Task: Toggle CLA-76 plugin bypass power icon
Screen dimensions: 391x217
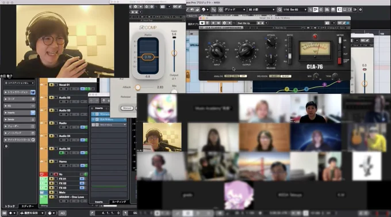Action: coord(202,23)
